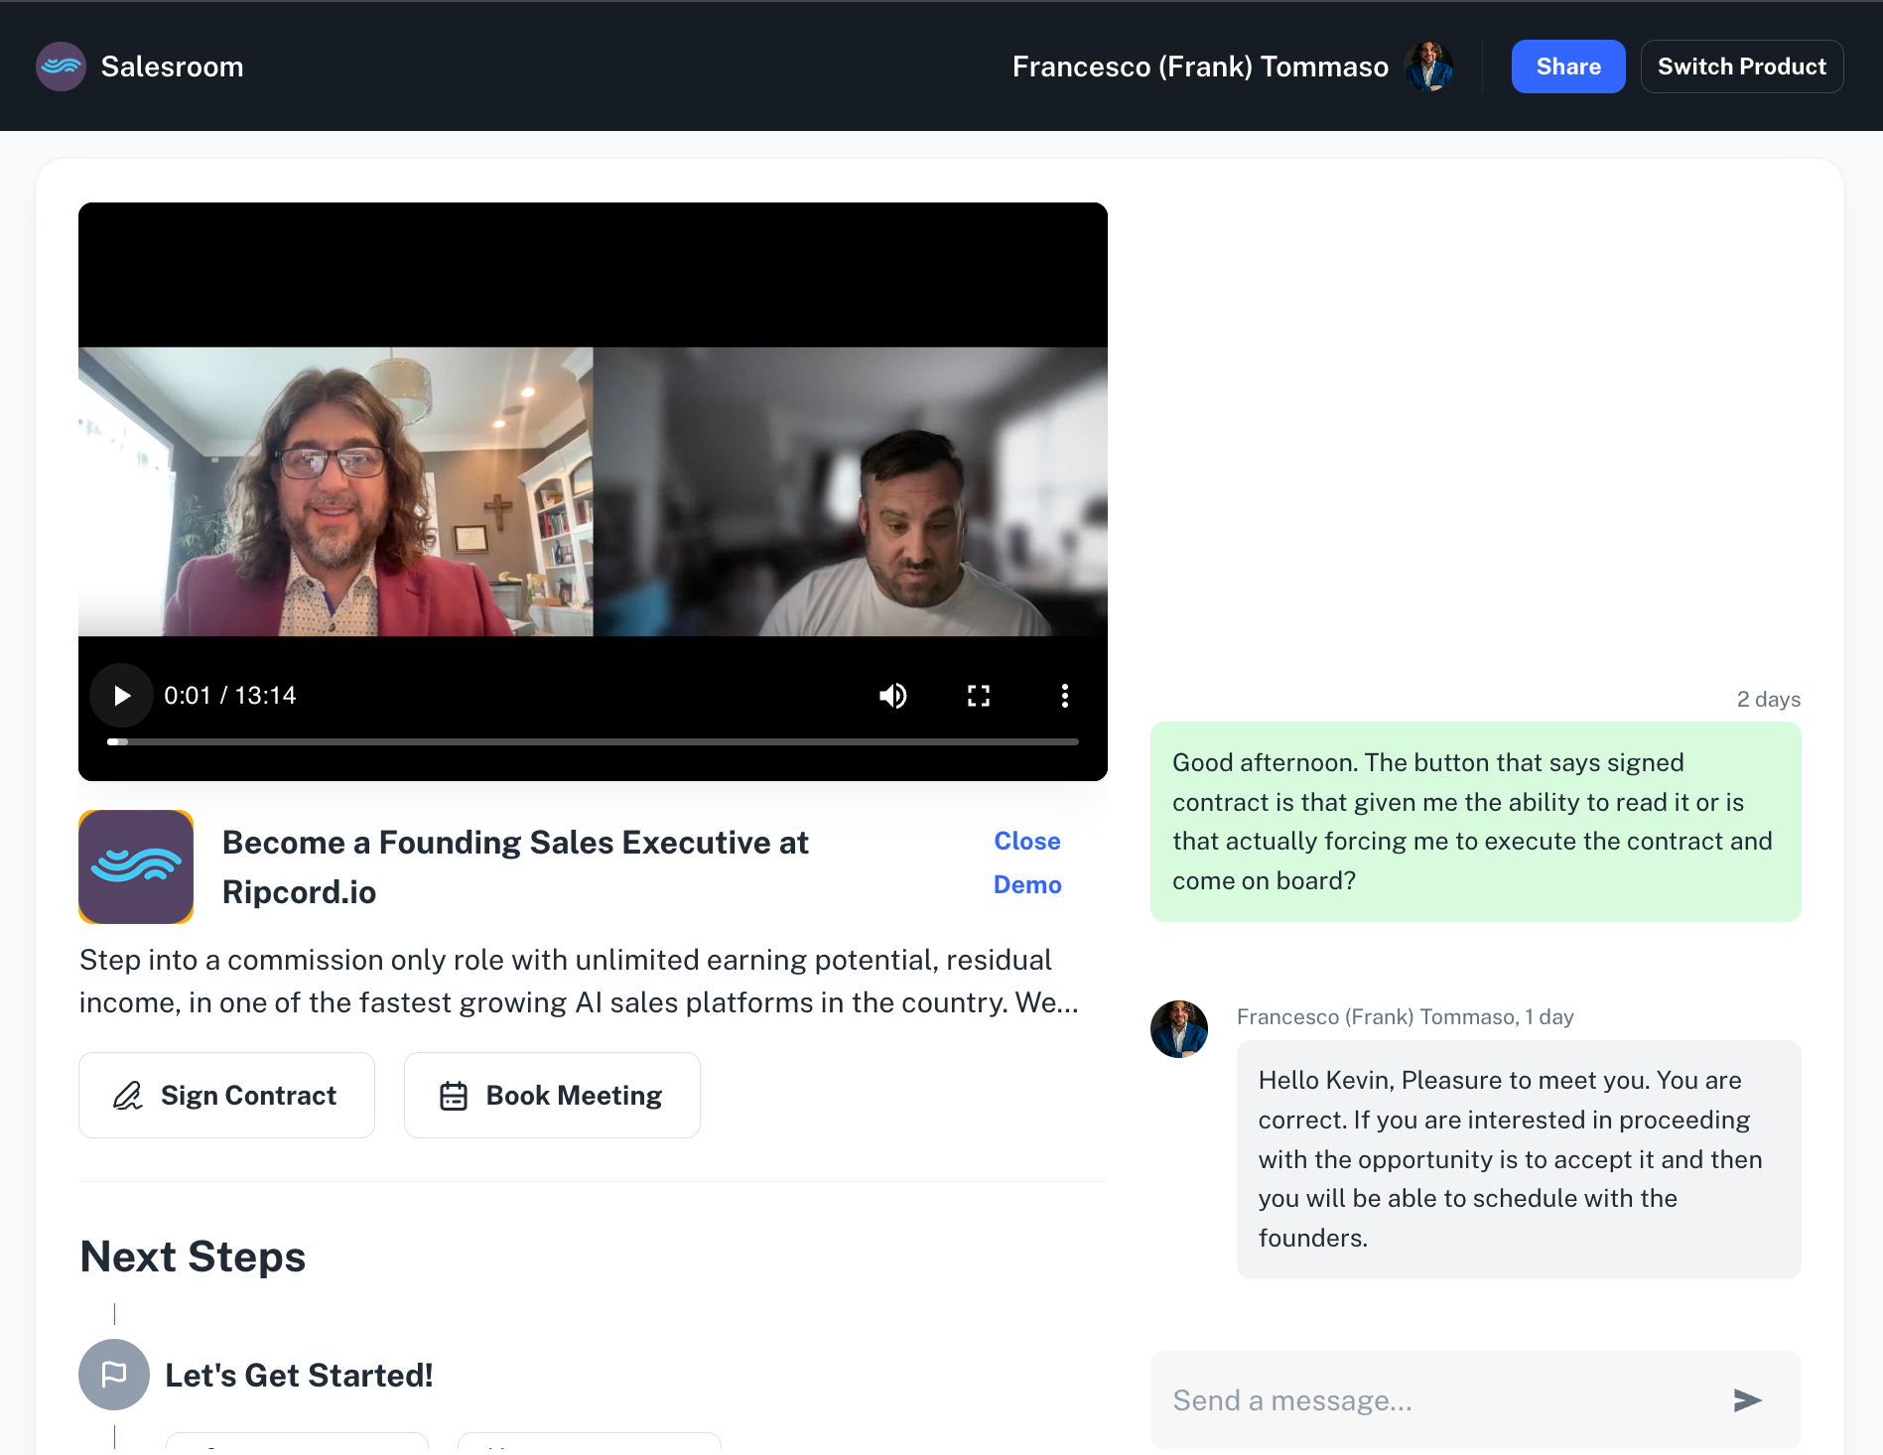Select the Let's Get Started! step heading
This screenshot has height=1455, width=1883.
(x=299, y=1376)
